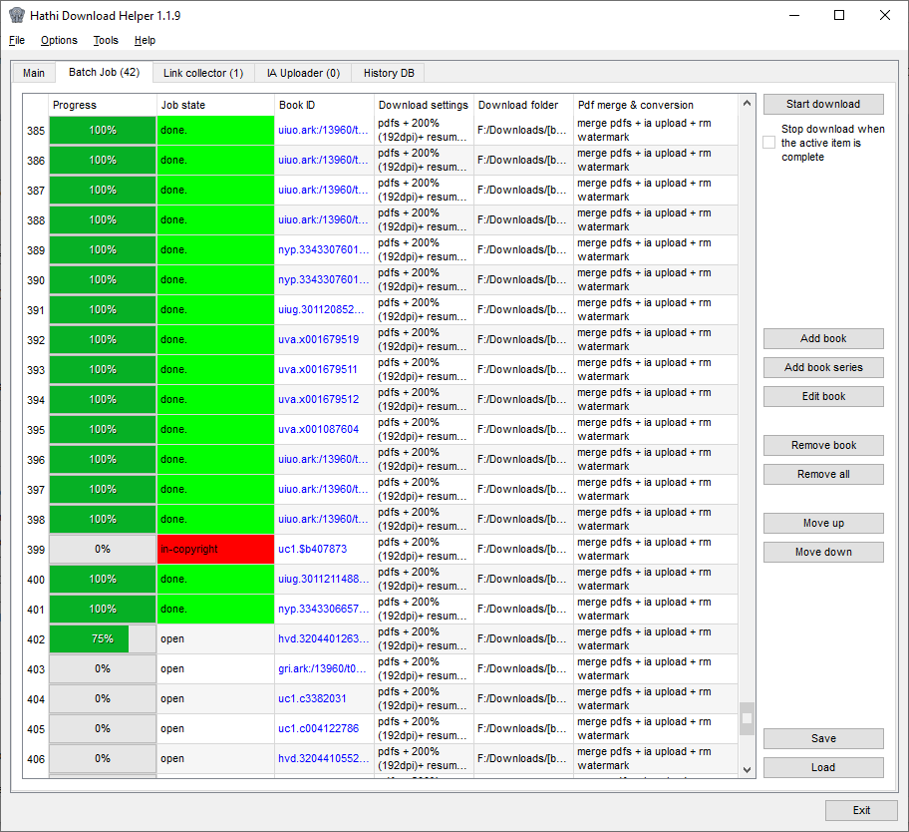The image size is (909, 832).
Task: Switch to the History DB tab
Action: pyautogui.click(x=389, y=73)
